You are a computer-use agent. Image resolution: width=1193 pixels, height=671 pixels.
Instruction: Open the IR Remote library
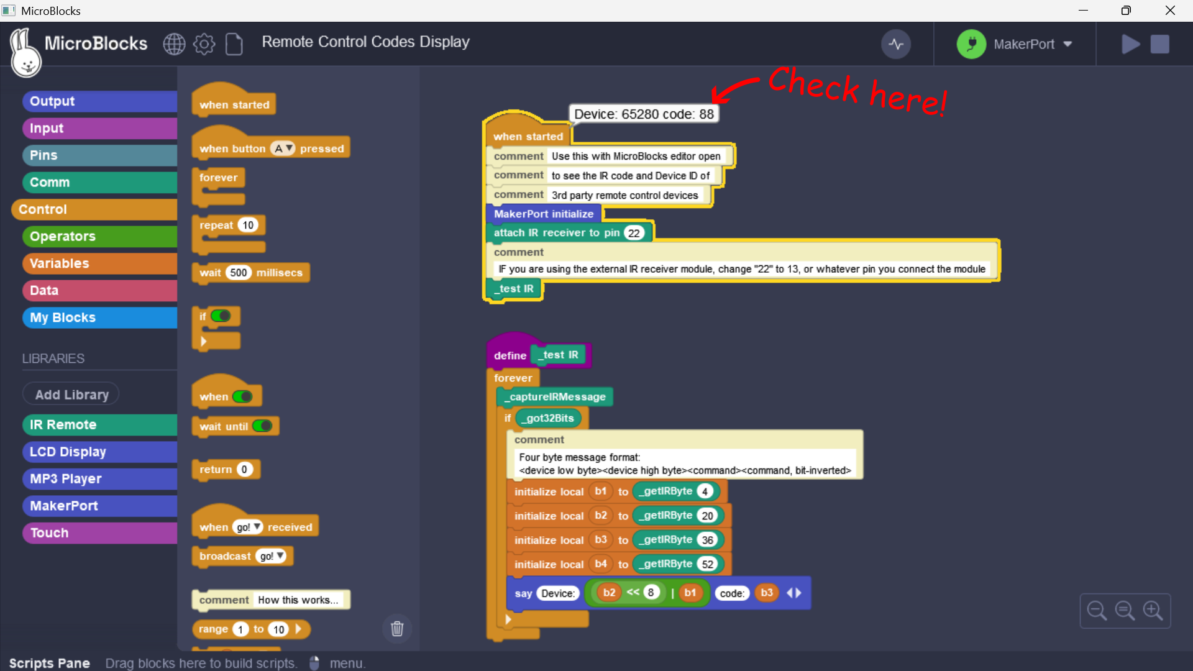99,425
